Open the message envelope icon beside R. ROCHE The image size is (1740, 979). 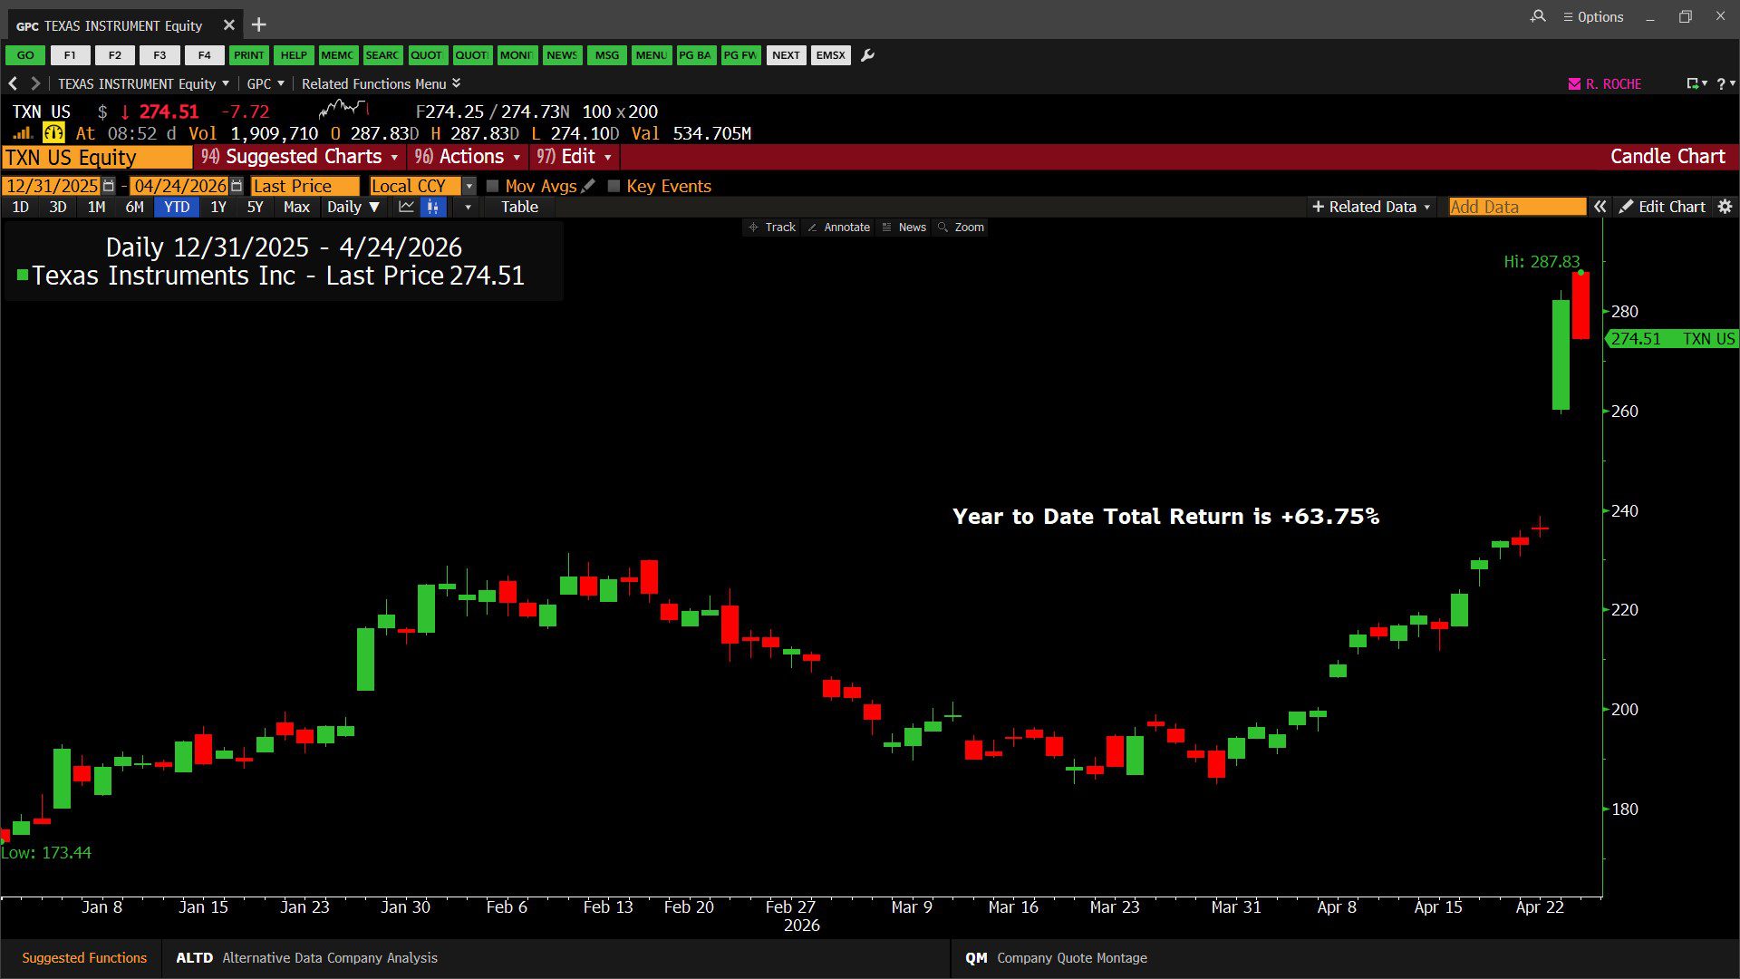pyautogui.click(x=1574, y=83)
